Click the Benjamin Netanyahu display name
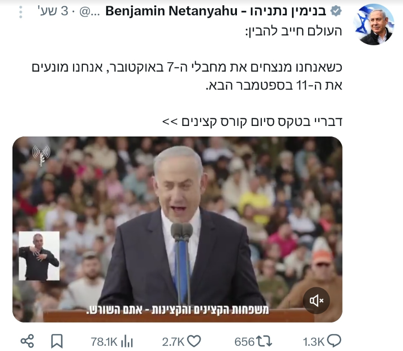403x351 pixels. (x=216, y=11)
